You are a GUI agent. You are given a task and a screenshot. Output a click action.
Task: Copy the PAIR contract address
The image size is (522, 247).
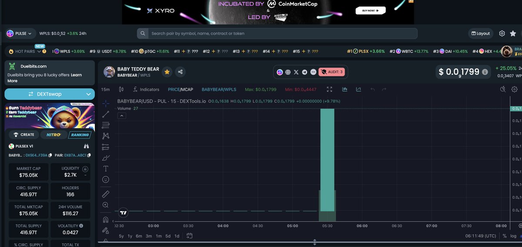[89, 155]
